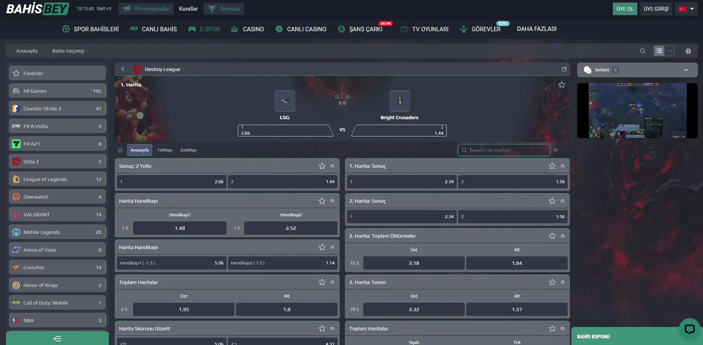
Task: Open the Bahis Geçmişi tab
Action: pos(68,51)
